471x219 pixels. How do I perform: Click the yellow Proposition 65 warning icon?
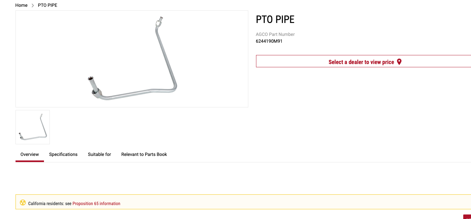[x=23, y=203]
